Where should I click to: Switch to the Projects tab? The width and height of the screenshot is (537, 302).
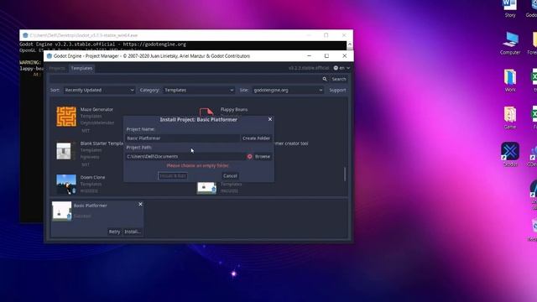tap(57, 68)
